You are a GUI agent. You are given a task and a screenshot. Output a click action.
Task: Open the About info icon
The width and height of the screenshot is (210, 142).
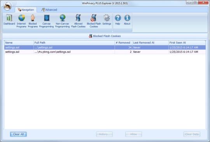pos(127,20)
